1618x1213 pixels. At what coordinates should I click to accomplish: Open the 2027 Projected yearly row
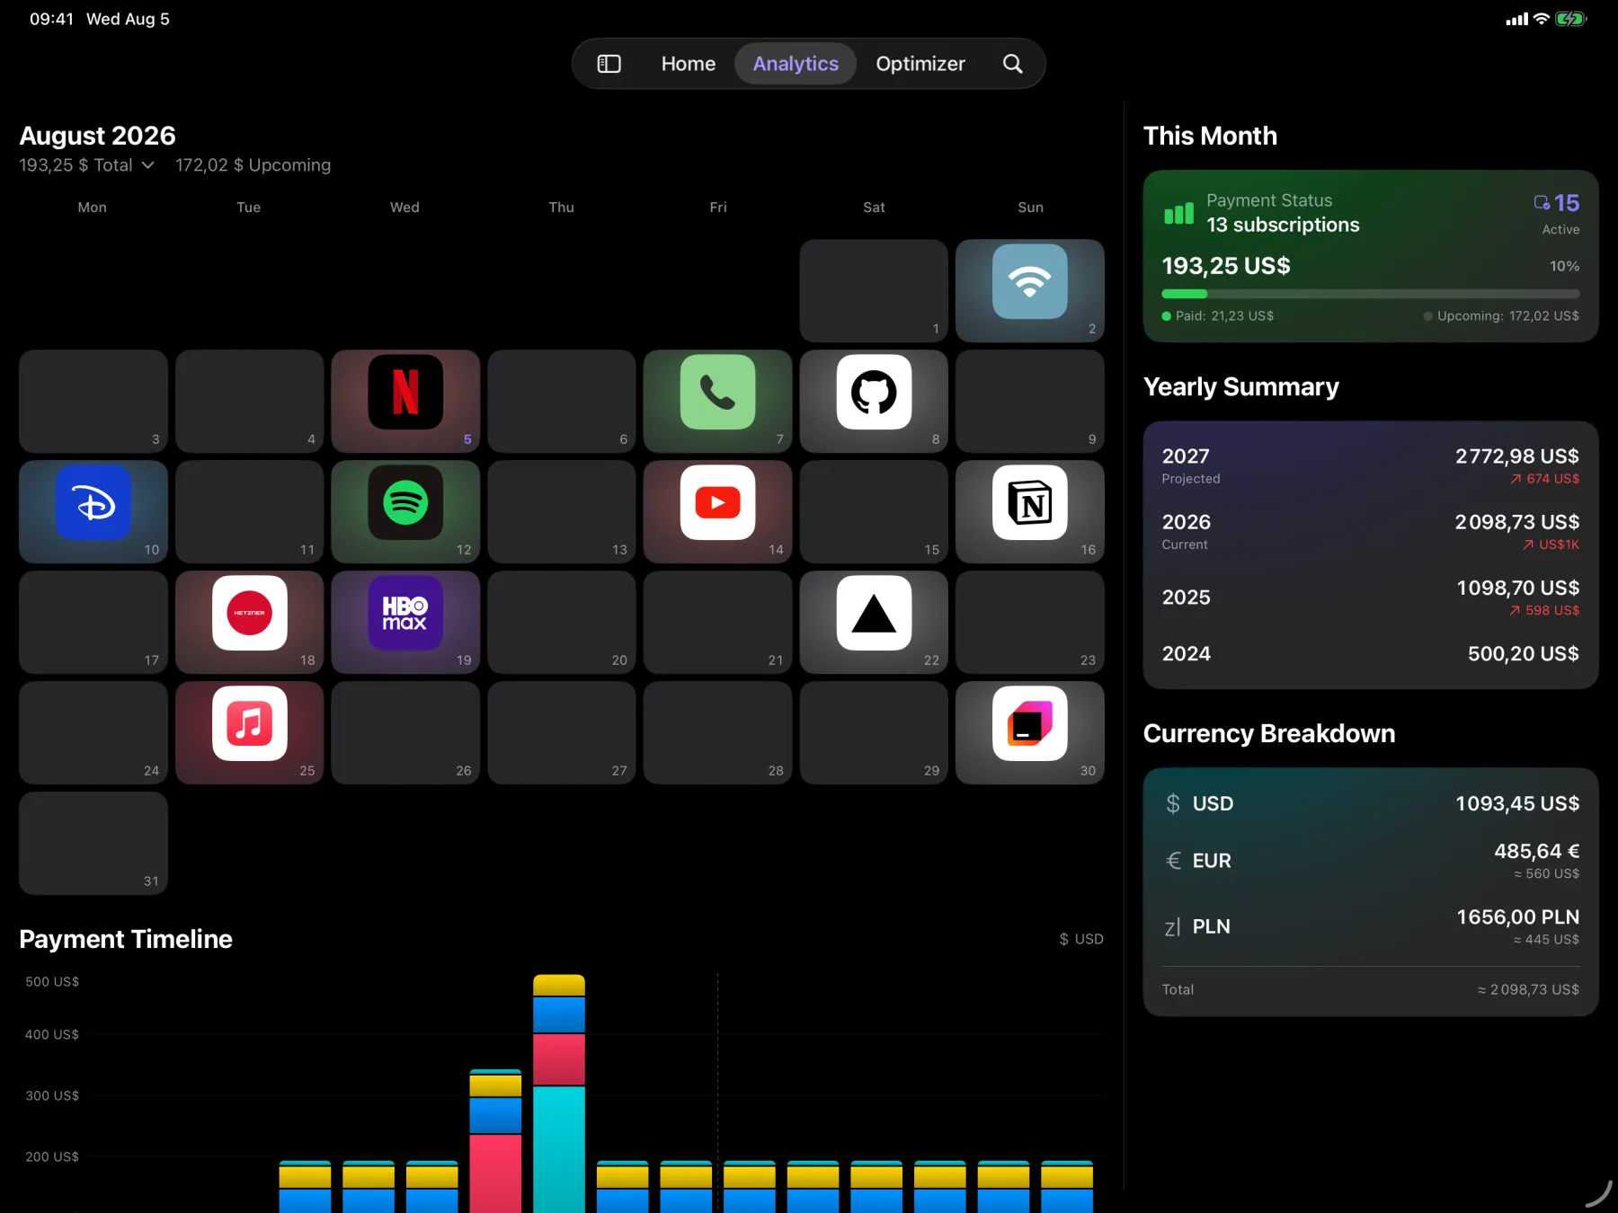coord(1371,465)
